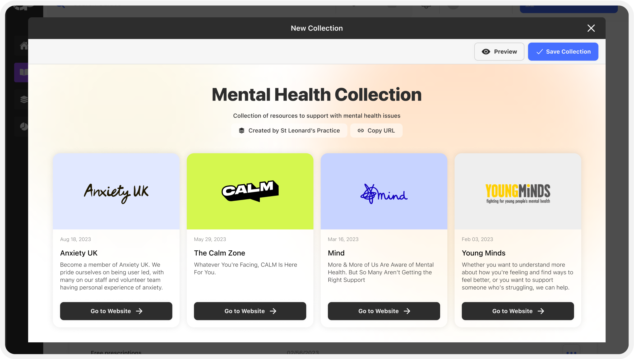Click the Young Minds resource thumbnail
The image size is (634, 359).
(518, 191)
